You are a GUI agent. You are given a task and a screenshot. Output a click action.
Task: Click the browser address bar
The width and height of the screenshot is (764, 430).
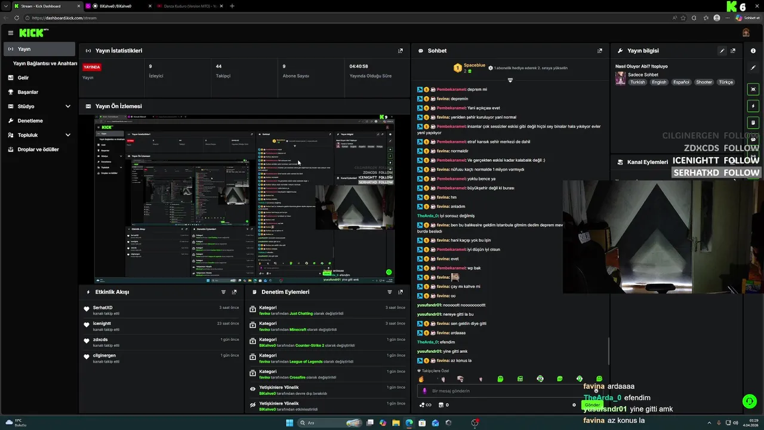coord(346,18)
